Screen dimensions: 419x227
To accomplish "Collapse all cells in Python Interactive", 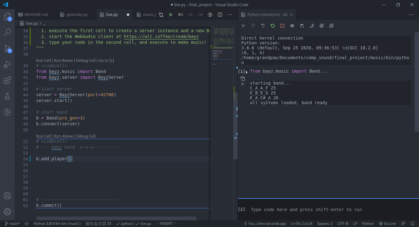I will point(331,26).
